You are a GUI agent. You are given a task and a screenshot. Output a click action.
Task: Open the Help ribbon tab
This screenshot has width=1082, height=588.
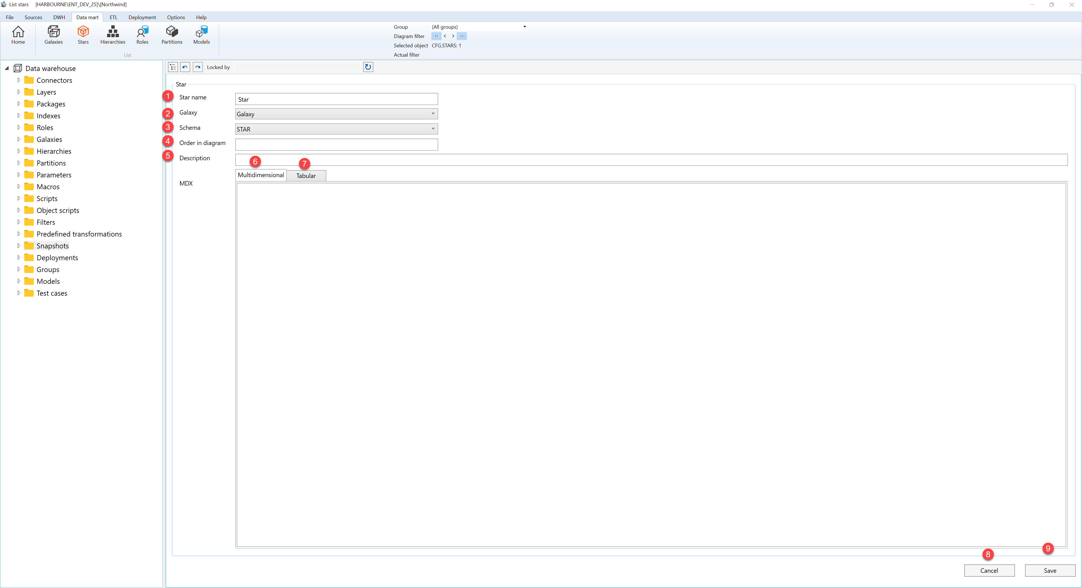pos(201,17)
